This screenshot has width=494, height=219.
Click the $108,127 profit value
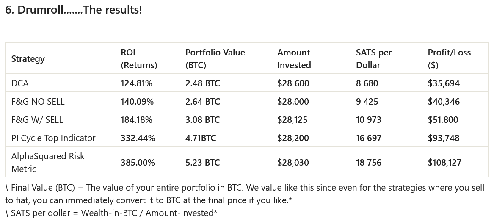(444, 163)
